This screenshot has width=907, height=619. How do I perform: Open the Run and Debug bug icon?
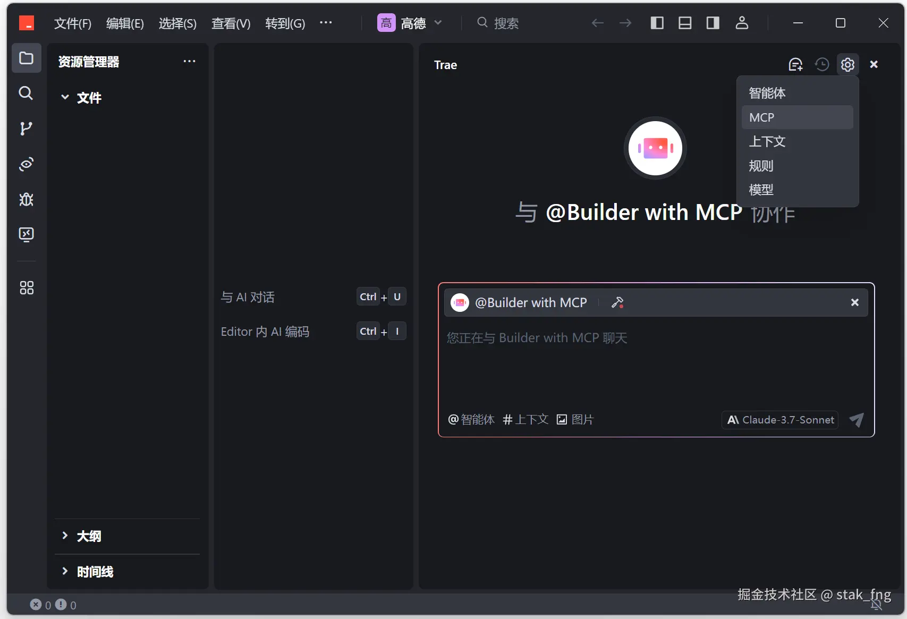pos(26,199)
